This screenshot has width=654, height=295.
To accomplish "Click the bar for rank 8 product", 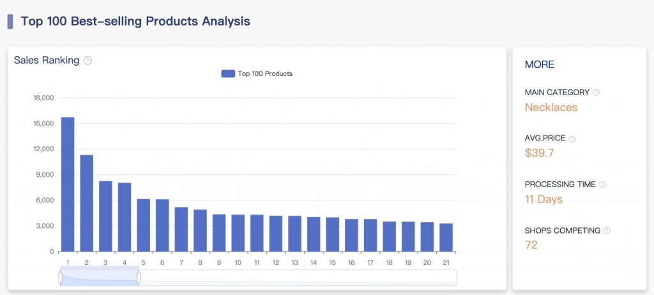I will 200,231.
